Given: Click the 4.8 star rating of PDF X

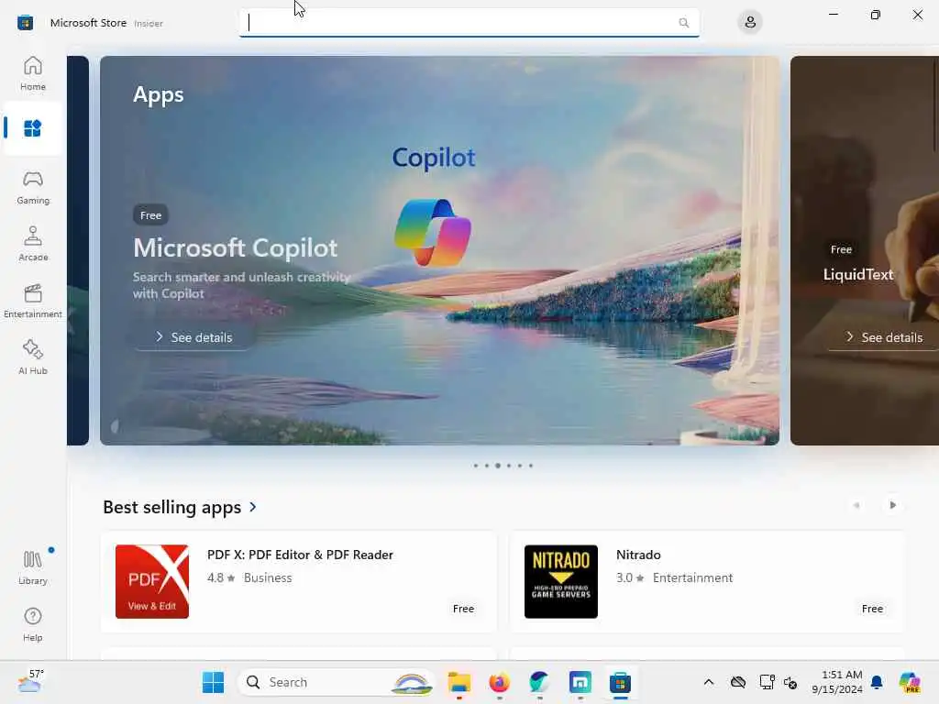Looking at the screenshot, I should pyautogui.click(x=221, y=577).
